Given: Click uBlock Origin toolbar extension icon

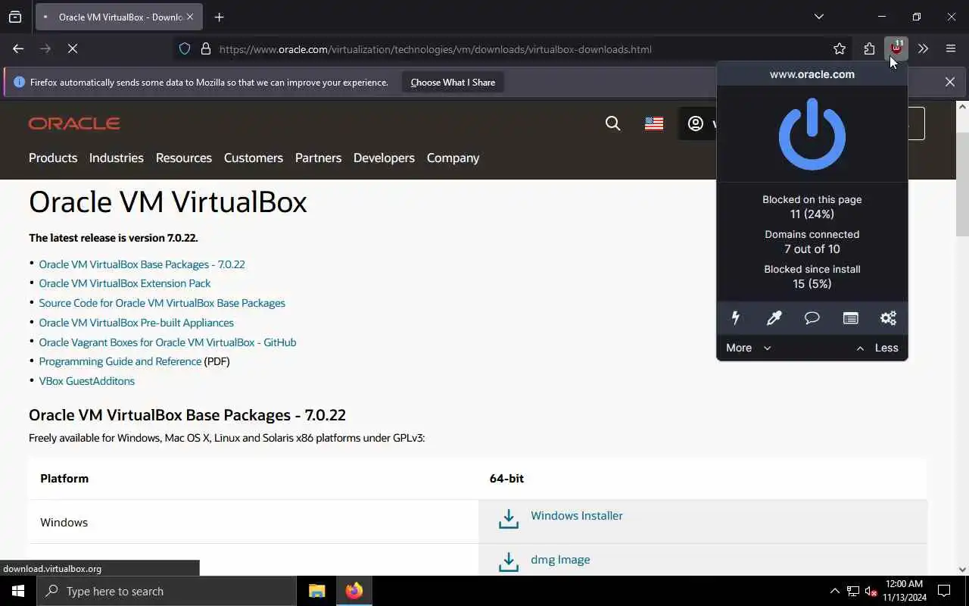Looking at the screenshot, I should pos(896,48).
